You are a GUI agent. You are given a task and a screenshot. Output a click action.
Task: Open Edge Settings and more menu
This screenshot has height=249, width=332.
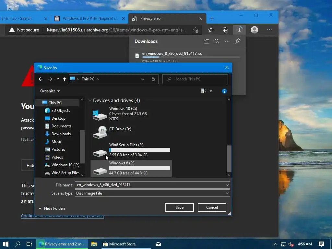(x=269, y=30)
